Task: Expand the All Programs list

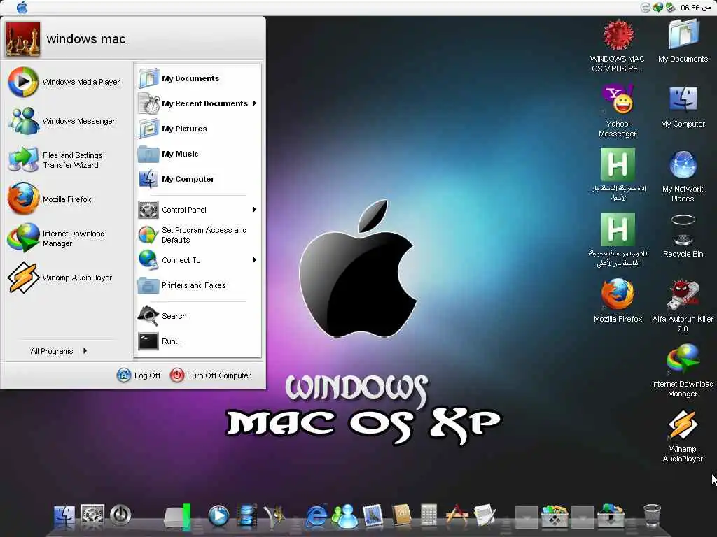Action: [x=59, y=351]
